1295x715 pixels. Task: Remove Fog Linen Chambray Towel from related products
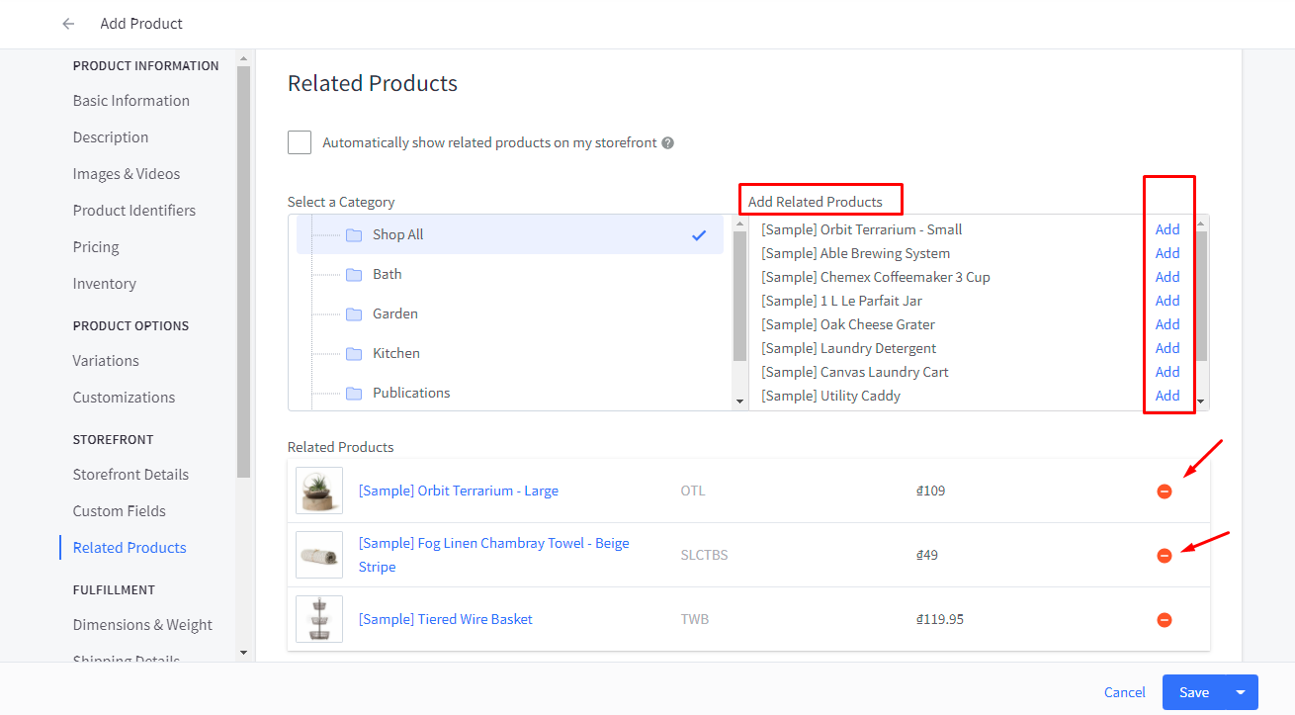tap(1165, 556)
